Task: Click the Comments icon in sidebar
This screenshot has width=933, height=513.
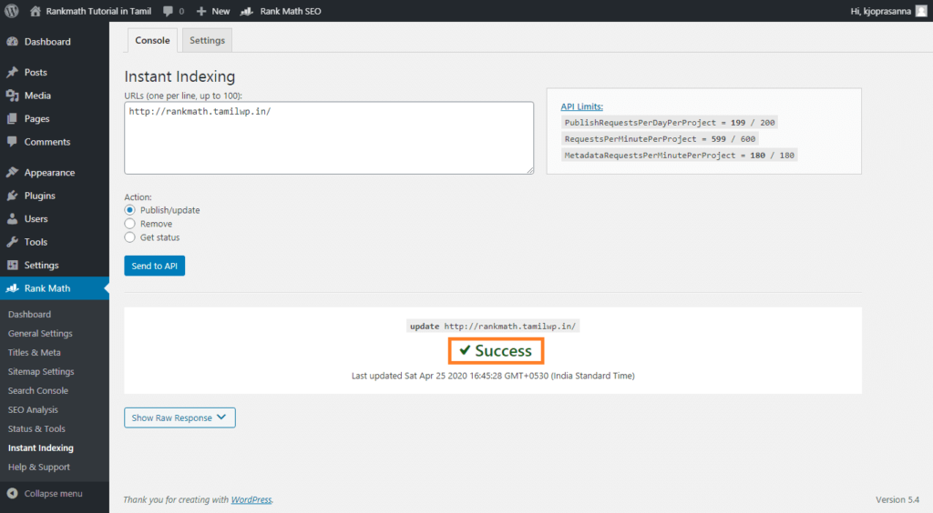Action: 12,141
